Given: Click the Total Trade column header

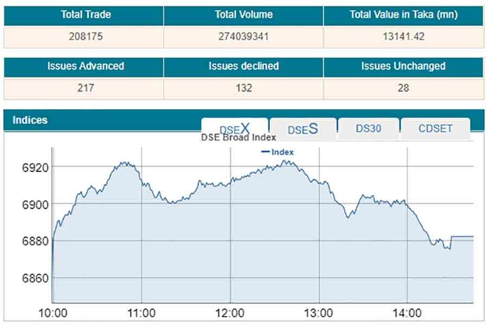Looking at the screenshot, I should (84, 15).
